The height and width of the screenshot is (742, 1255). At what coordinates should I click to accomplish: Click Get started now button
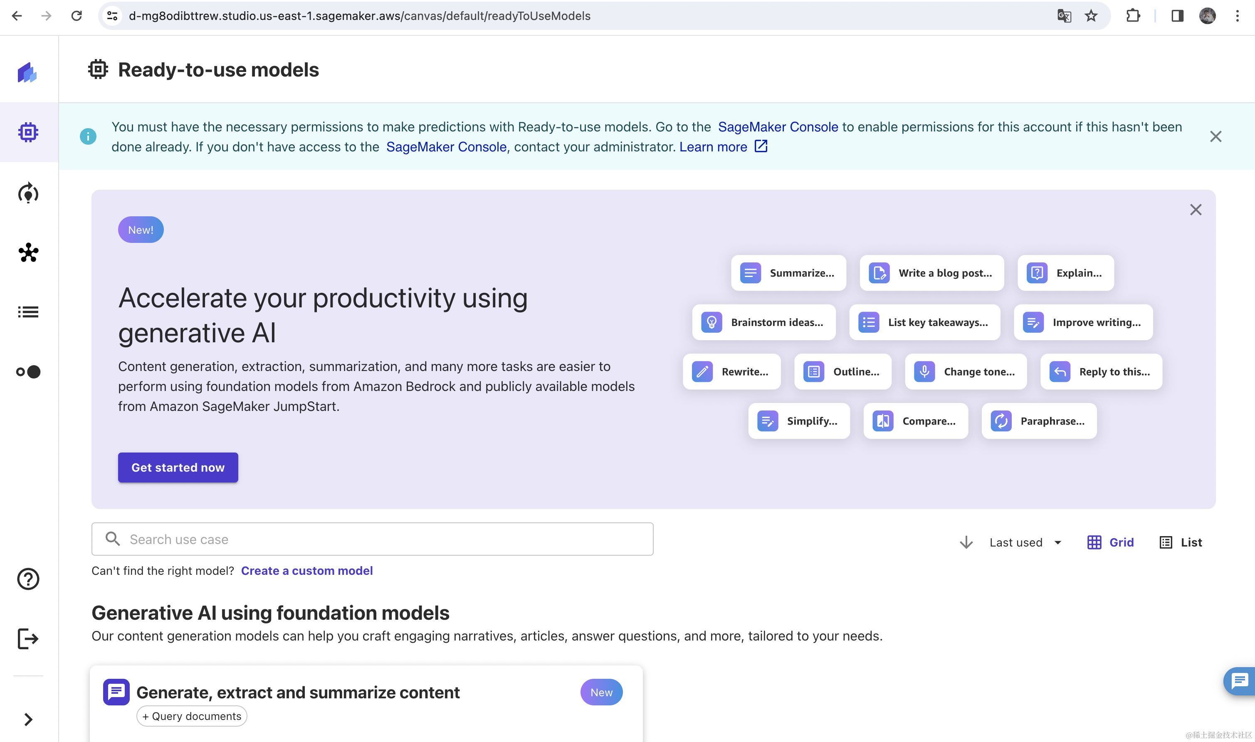[178, 467]
